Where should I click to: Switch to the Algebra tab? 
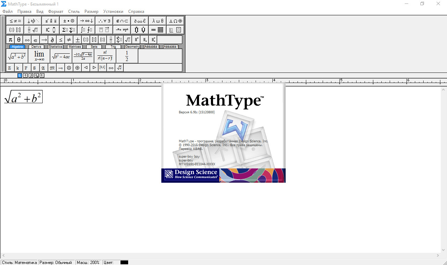tap(17, 47)
